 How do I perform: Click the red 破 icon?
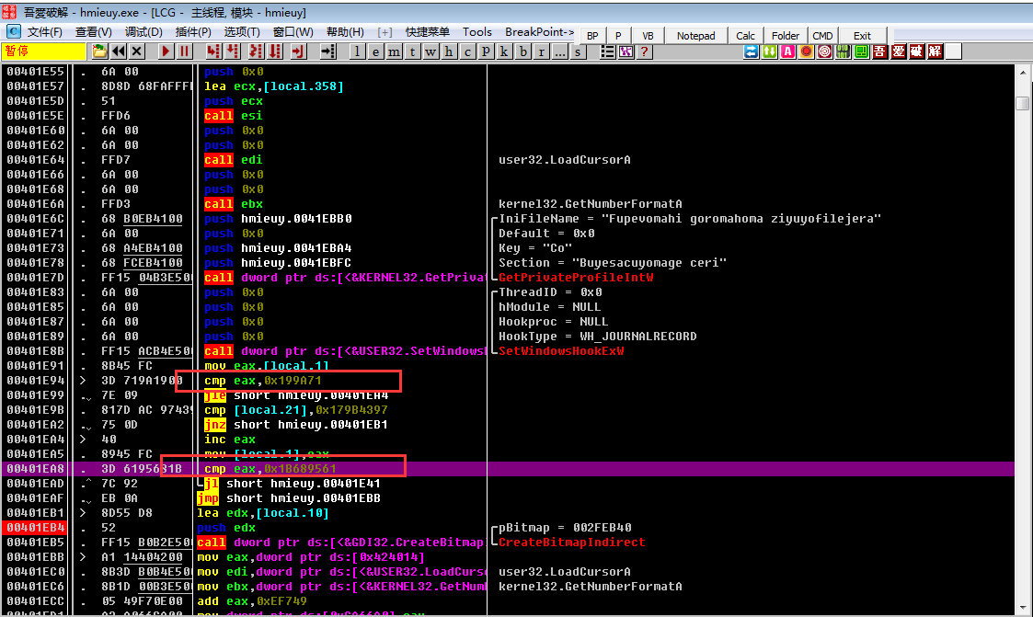pyautogui.click(x=917, y=51)
